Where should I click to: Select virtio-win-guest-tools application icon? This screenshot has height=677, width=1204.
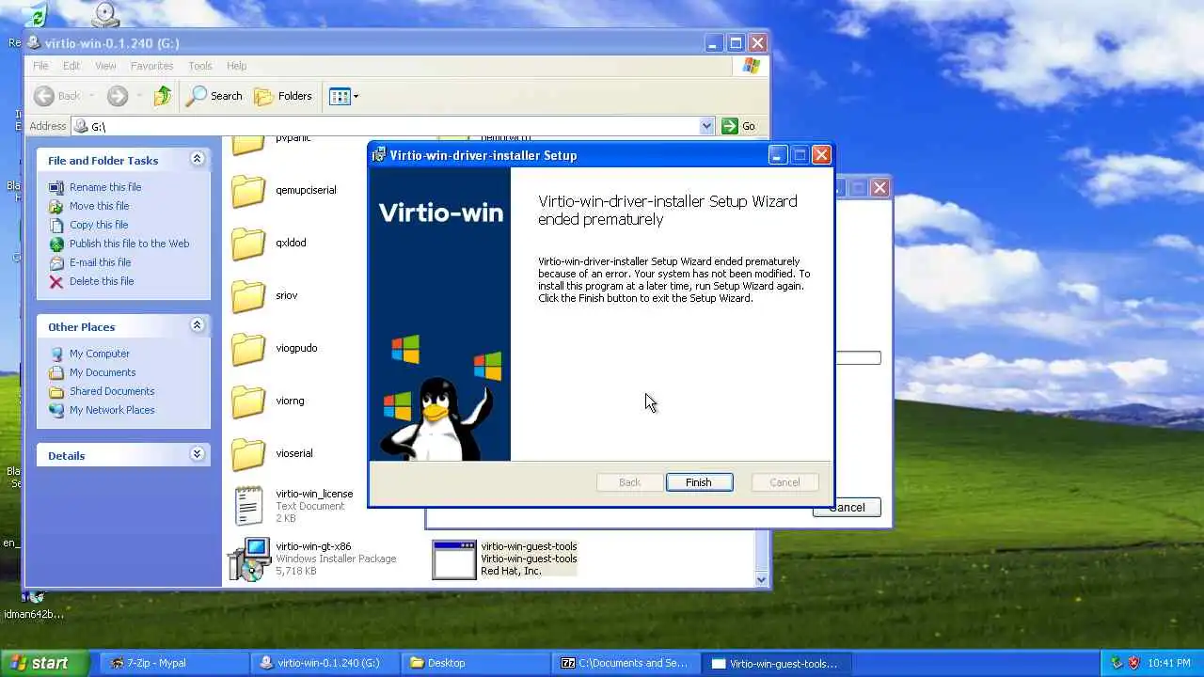(x=453, y=559)
